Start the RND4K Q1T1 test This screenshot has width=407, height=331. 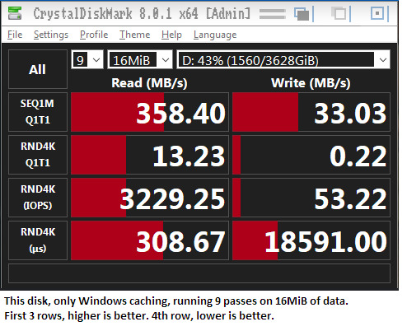38,155
